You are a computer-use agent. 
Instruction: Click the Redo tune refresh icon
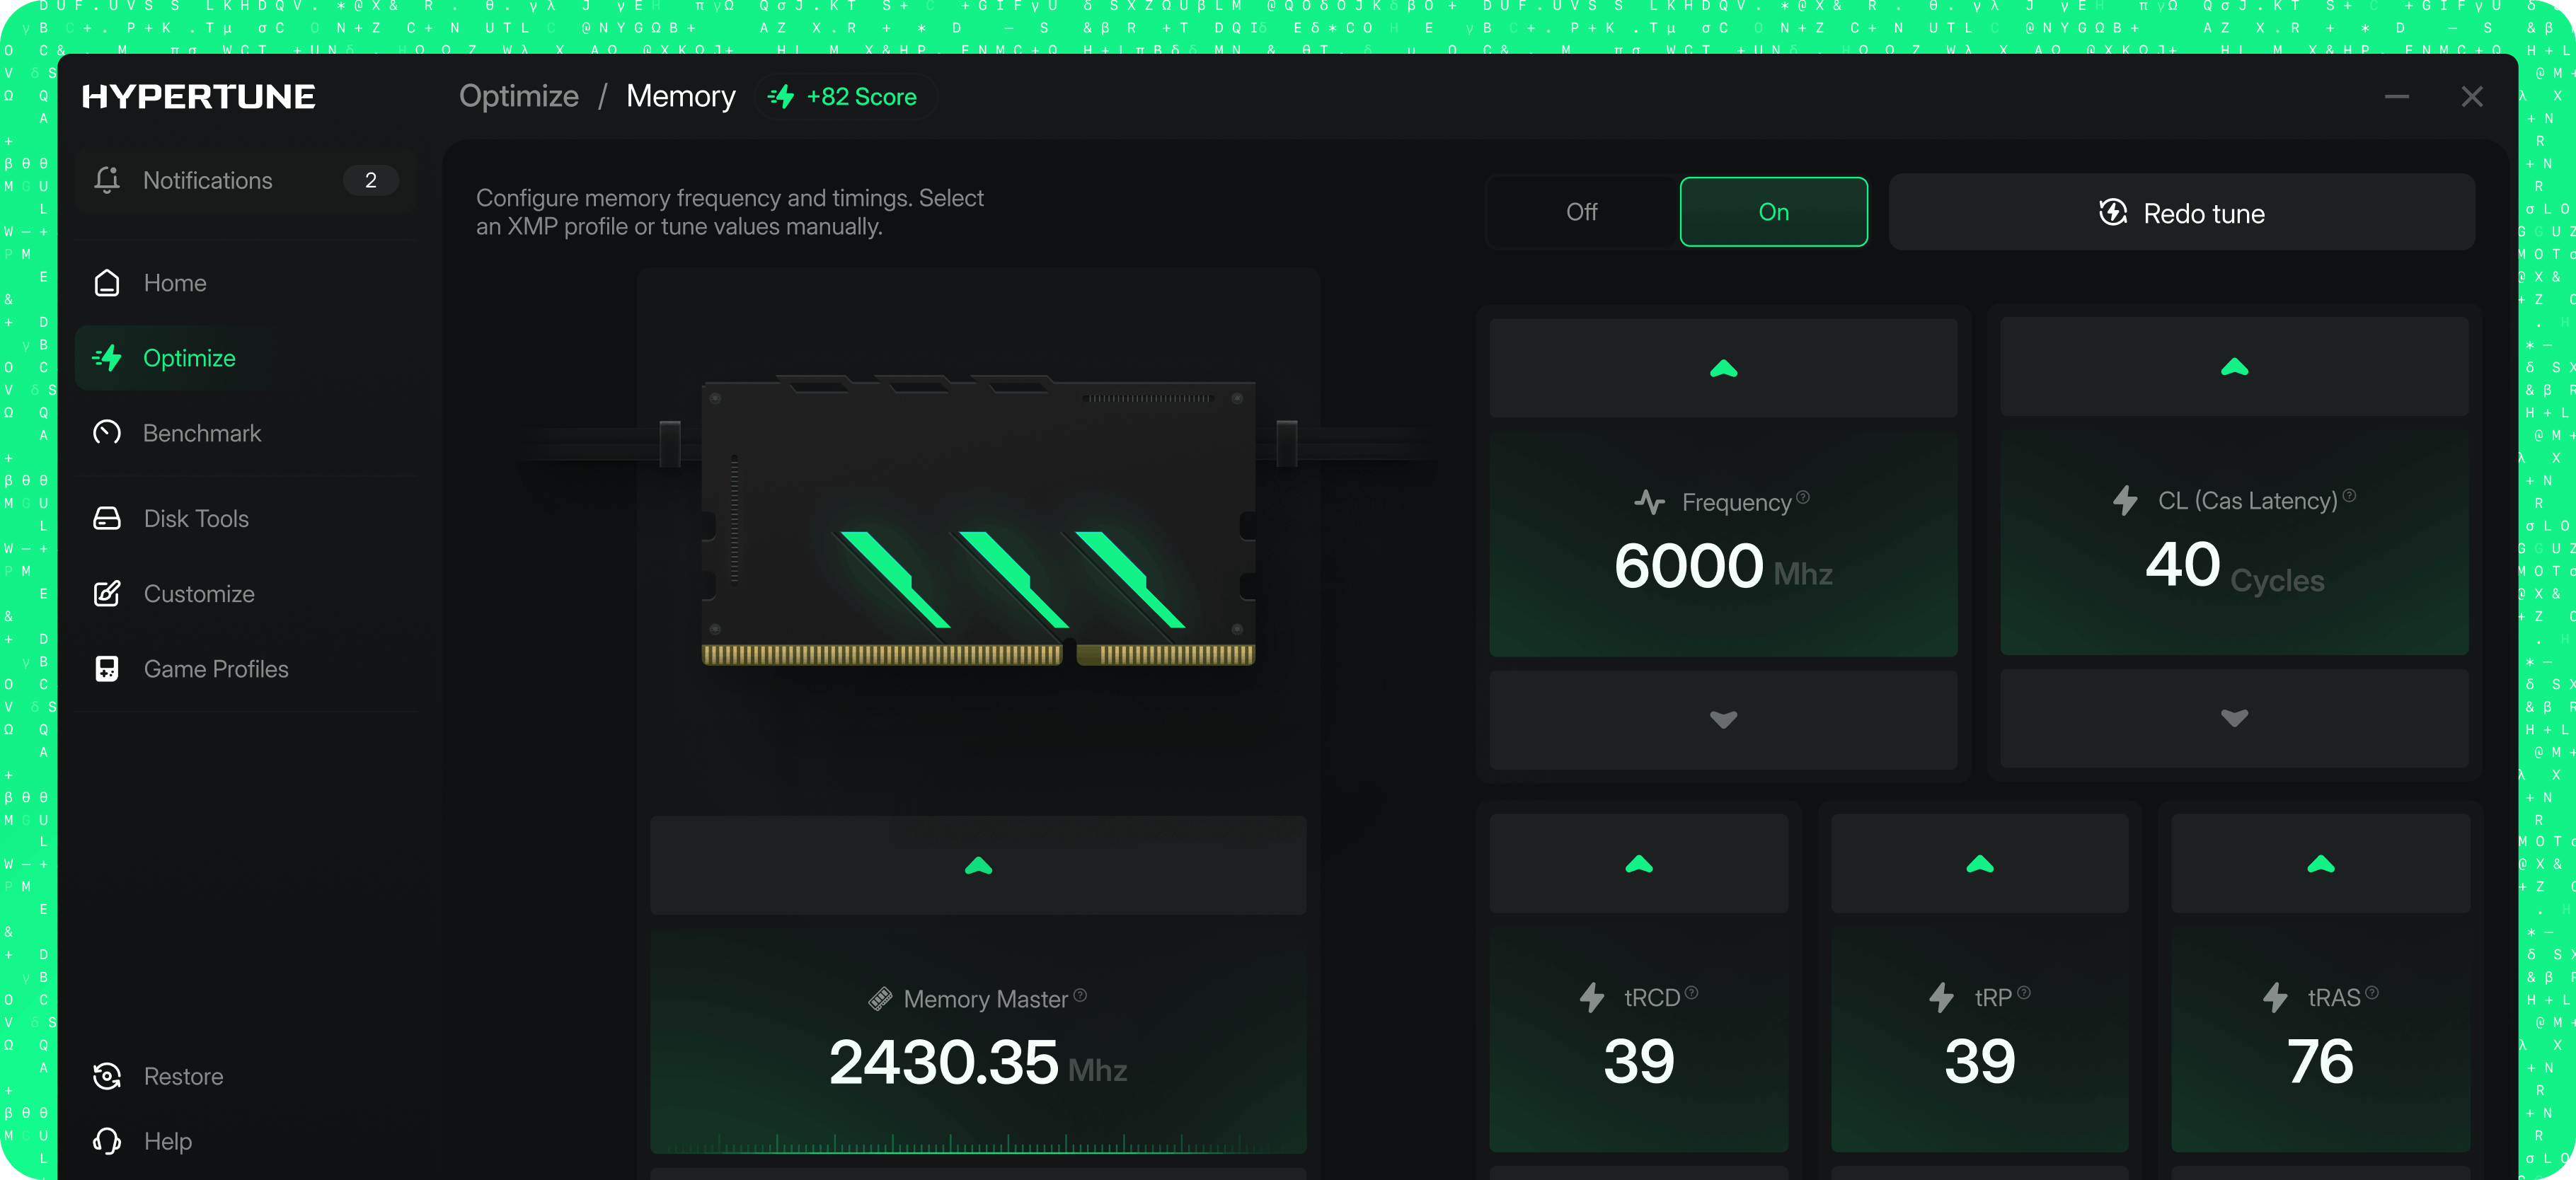(x=2113, y=213)
